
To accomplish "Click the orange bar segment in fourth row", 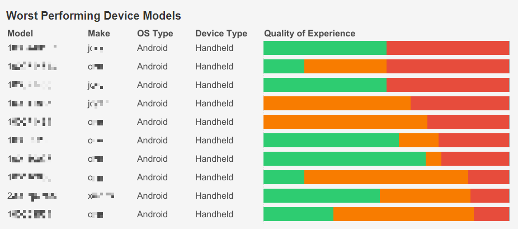I will point(337,104).
